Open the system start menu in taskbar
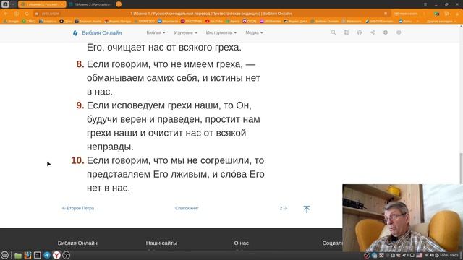463x260 pixels. [4, 255]
